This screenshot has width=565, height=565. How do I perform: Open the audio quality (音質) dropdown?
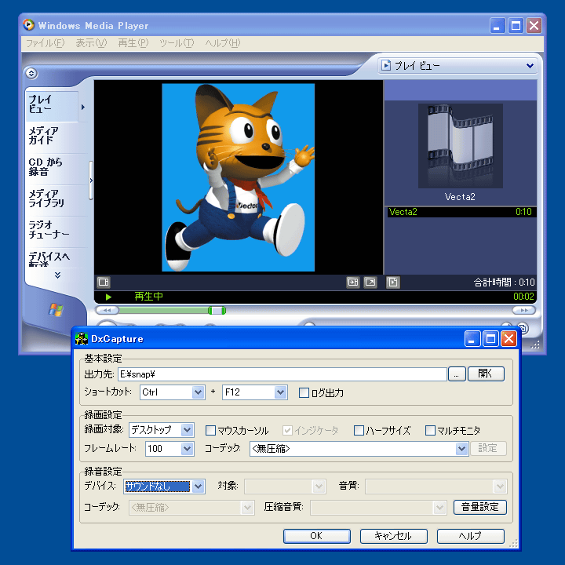[x=436, y=487]
